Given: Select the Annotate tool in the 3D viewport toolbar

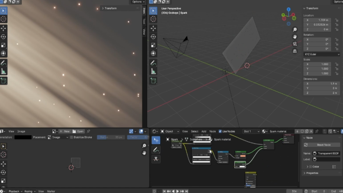Looking at the screenshot, I should point(153,63).
